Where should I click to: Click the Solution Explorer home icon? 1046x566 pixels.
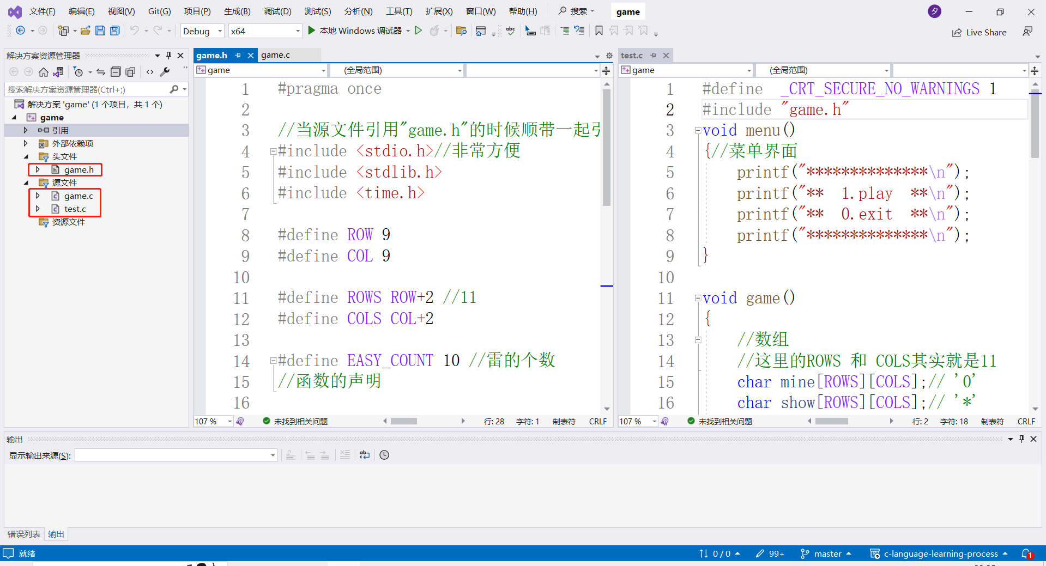tap(44, 71)
